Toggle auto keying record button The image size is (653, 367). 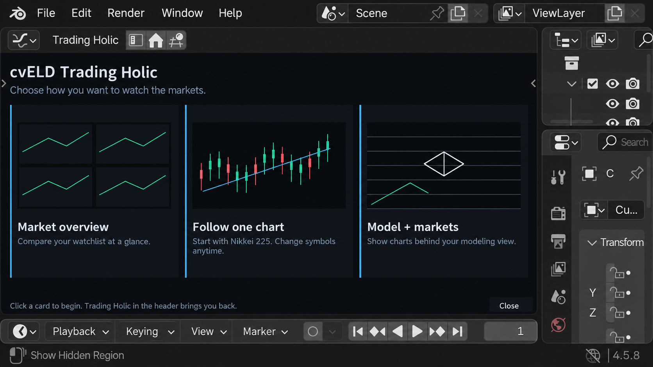pos(313,332)
